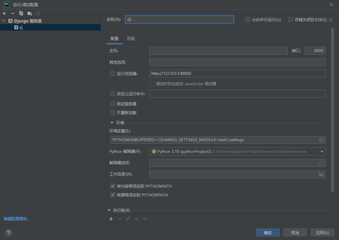The height and width of the screenshot is (240, 339).
Task: Expand the 解释器选项 field
Action: [321, 163]
